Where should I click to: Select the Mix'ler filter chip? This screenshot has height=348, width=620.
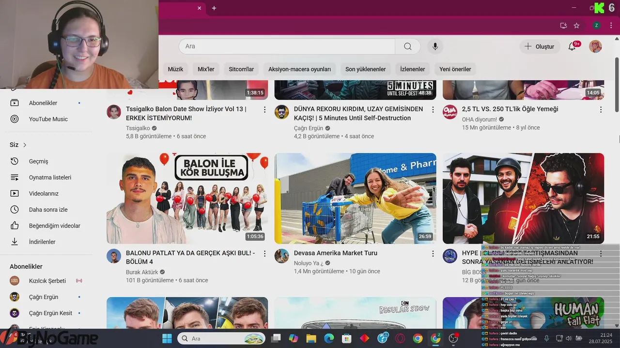tap(206, 69)
